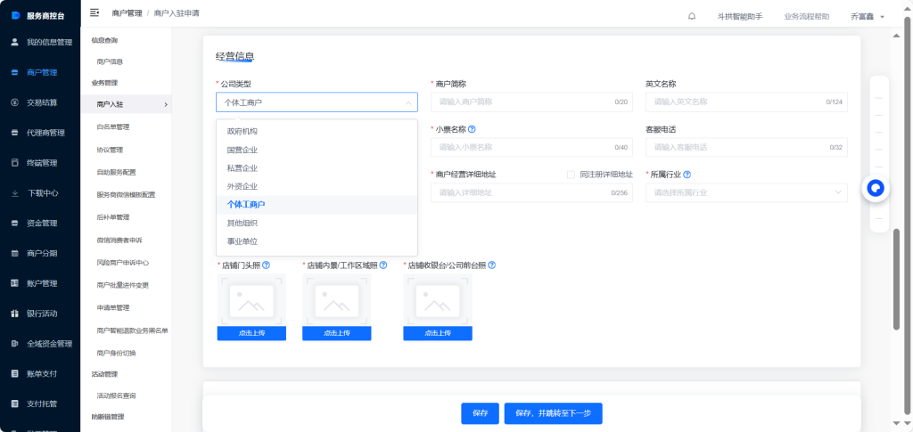Screen dimensions: 913x432
Task: Open 风险商户申诉中心 in the submenu
Action: 123,263
